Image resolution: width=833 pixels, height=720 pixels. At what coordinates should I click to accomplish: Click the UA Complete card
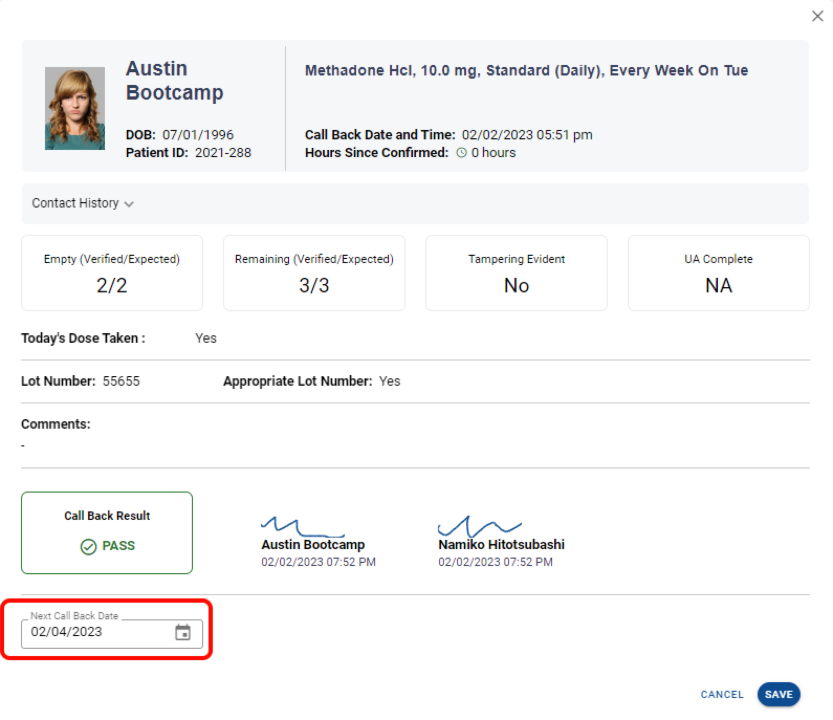pos(718,273)
